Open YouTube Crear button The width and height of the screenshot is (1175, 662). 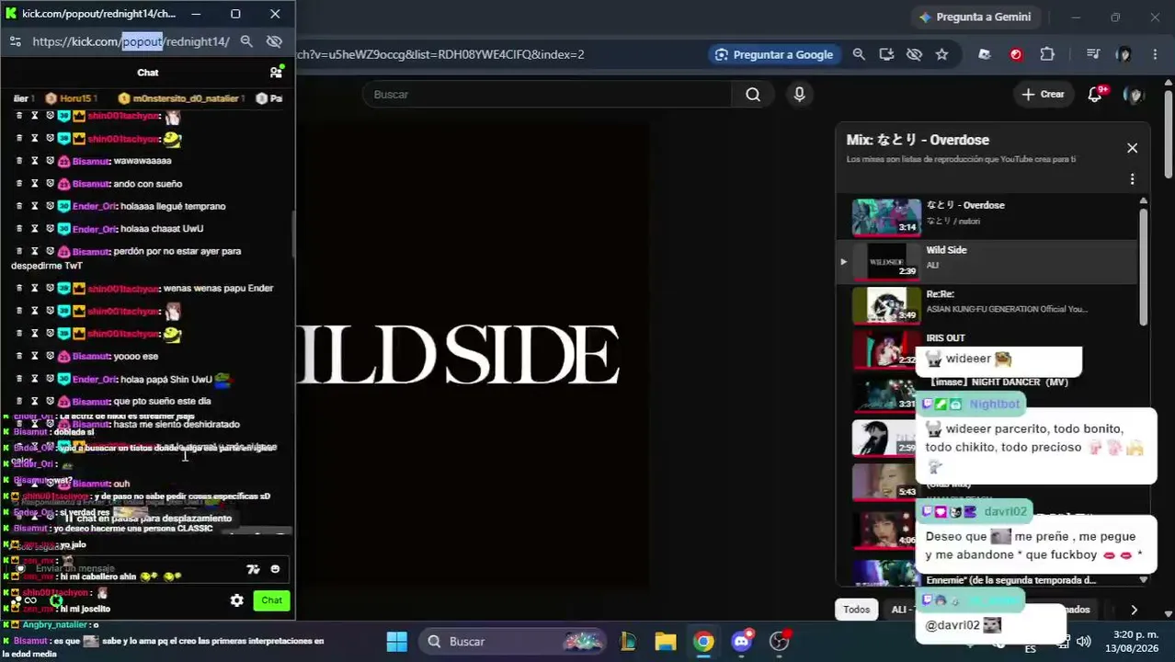(x=1044, y=94)
